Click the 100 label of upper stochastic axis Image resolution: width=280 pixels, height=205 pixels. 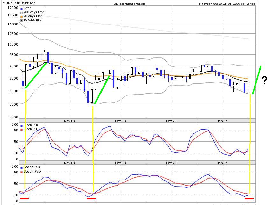click(x=15, y=124)
